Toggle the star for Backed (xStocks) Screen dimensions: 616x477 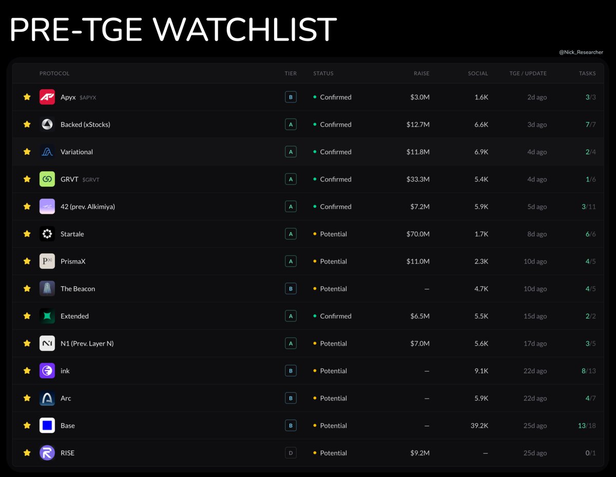click(x=27, y=124)
